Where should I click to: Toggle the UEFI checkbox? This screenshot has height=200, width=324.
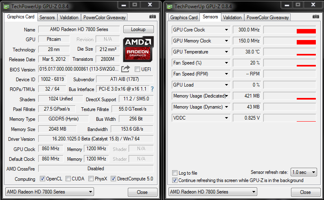(137, 69)
